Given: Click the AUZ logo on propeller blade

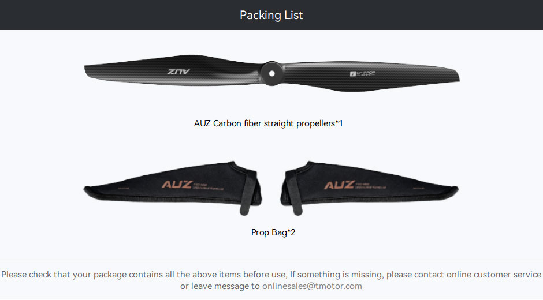Looking at the screenshot, I should [178, 72].
